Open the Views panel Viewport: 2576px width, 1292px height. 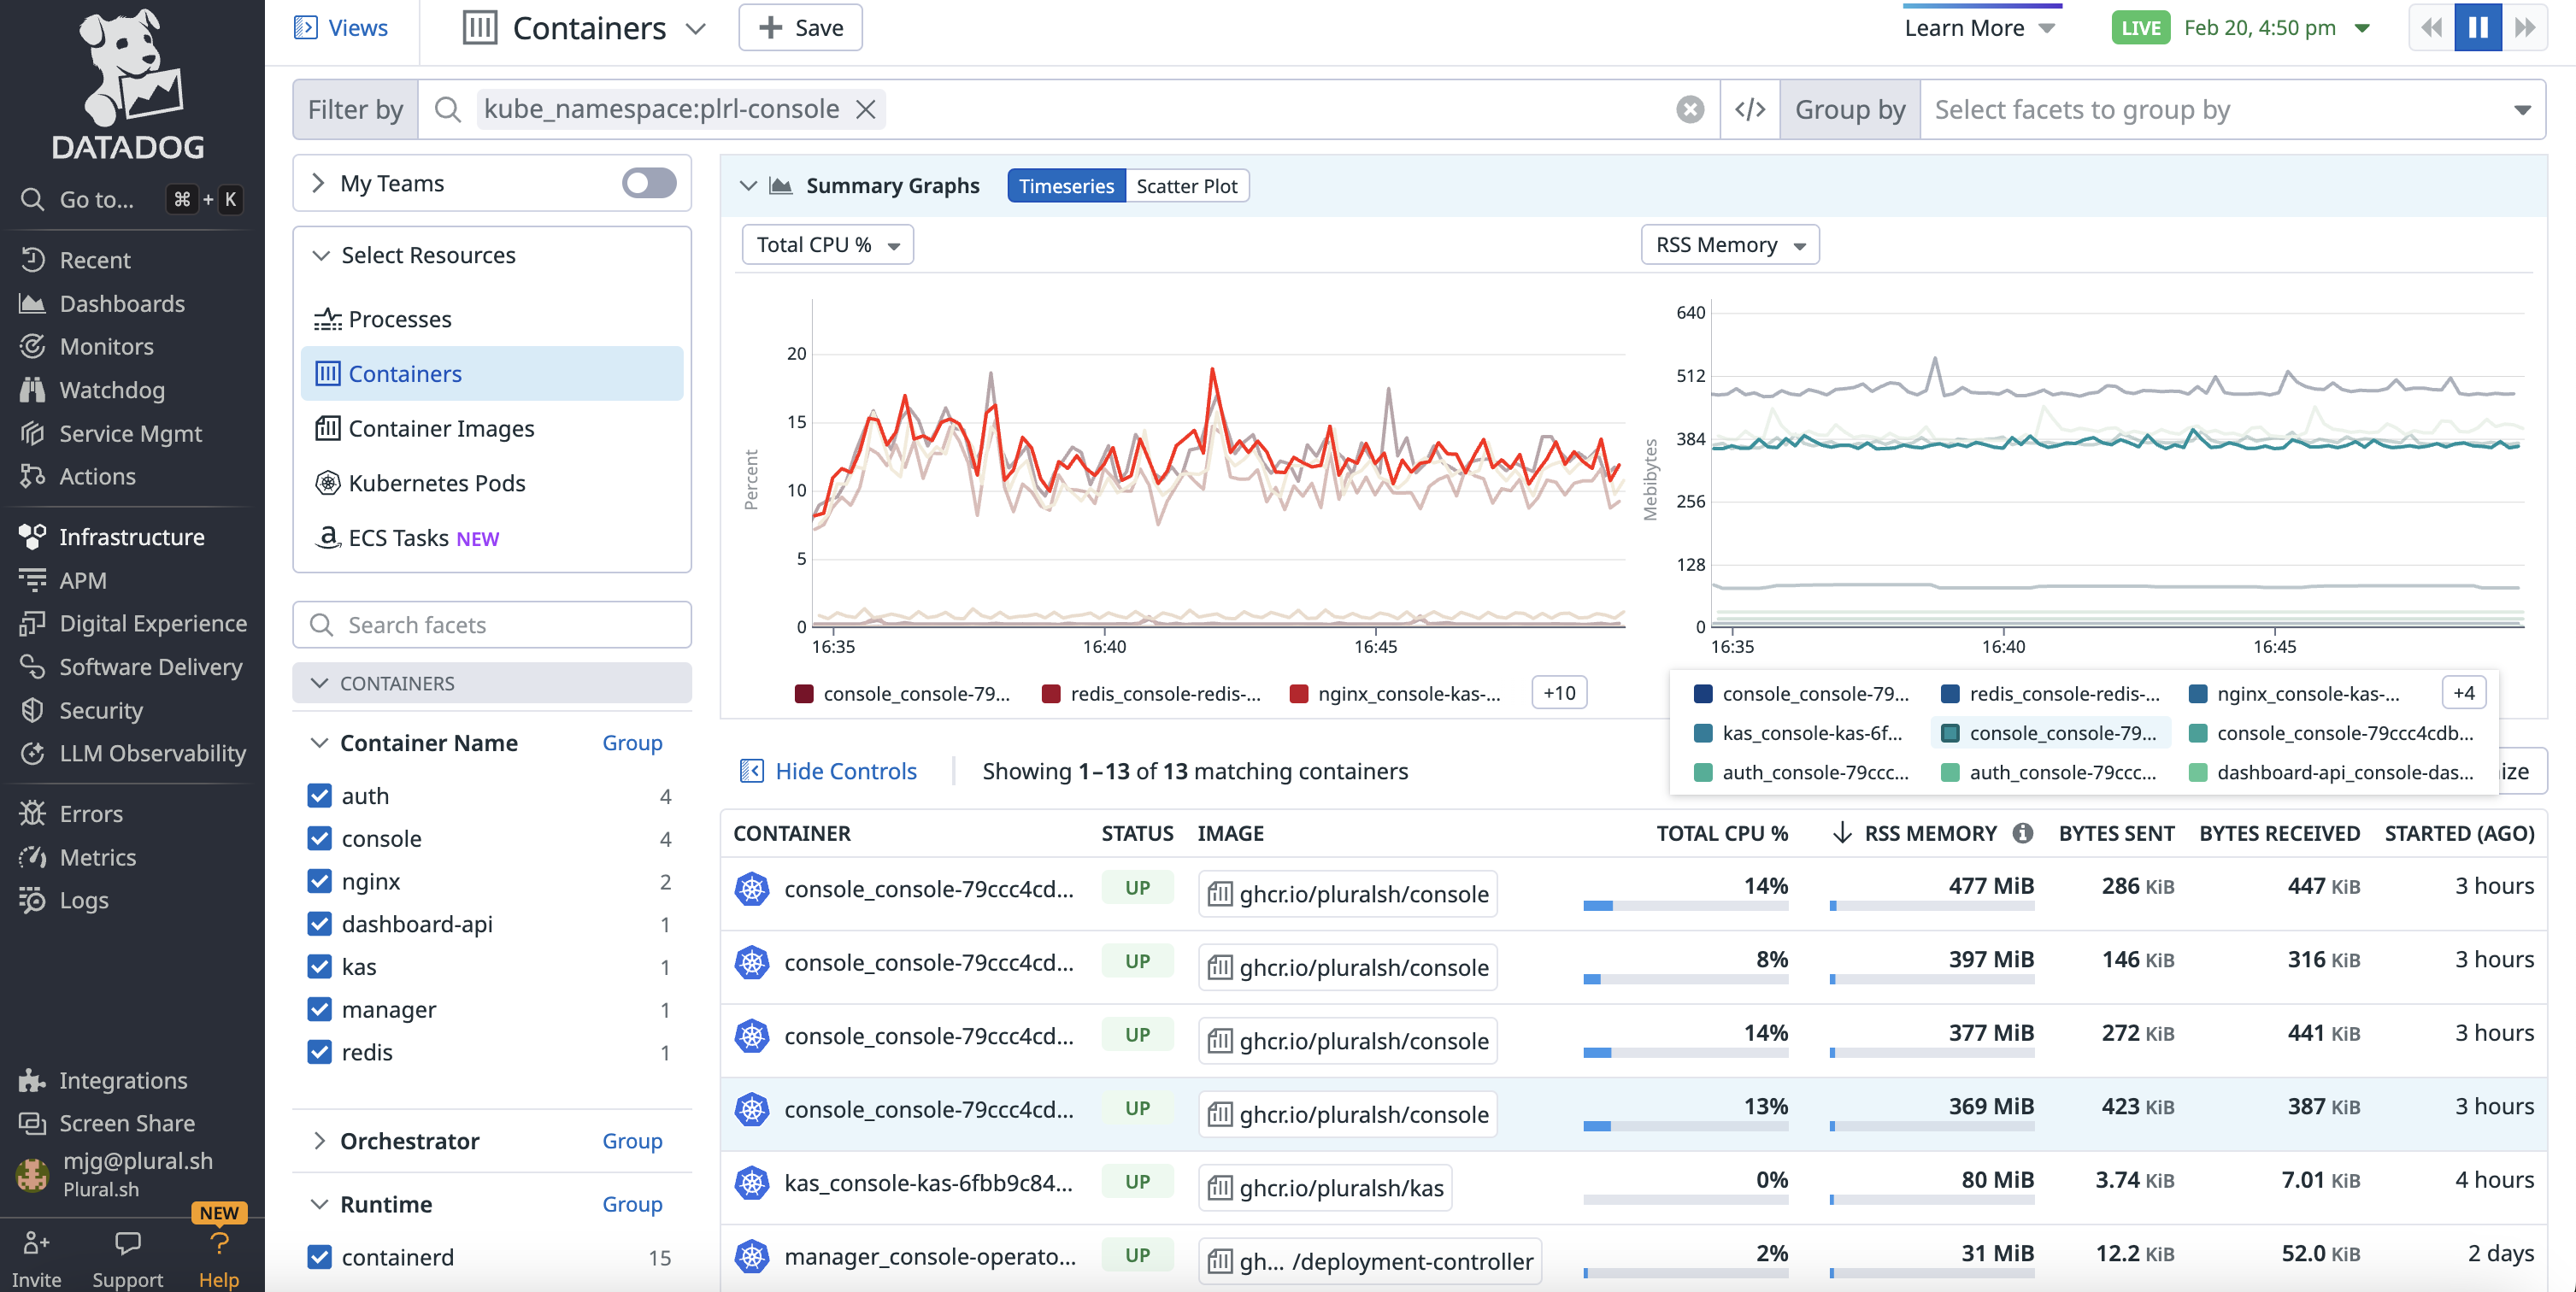[341, 28]
